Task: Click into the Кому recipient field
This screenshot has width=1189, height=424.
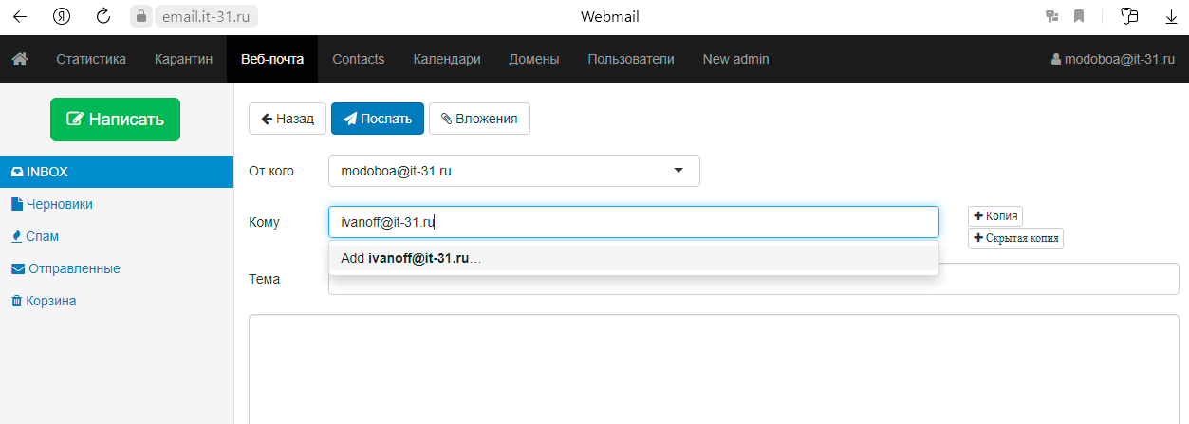Action: tap(634, 222)
